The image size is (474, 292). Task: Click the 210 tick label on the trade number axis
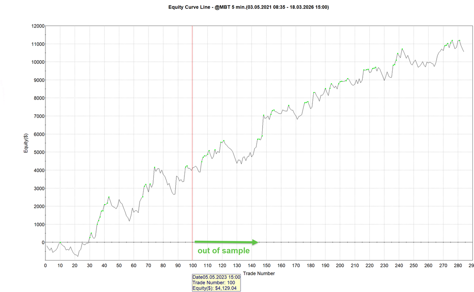(355, 265)
